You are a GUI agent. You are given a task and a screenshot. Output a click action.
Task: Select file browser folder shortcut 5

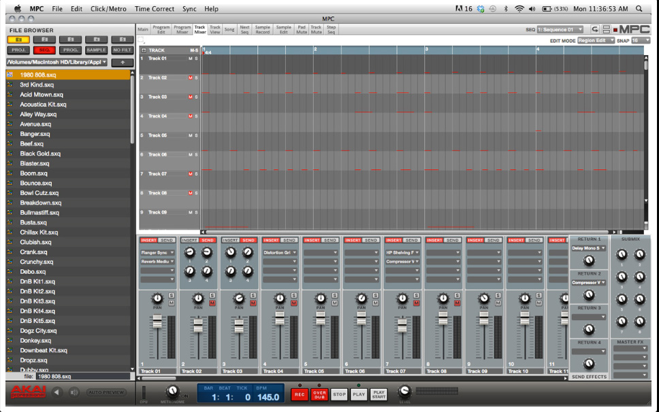pyautogui.click(x=123, y=39)
